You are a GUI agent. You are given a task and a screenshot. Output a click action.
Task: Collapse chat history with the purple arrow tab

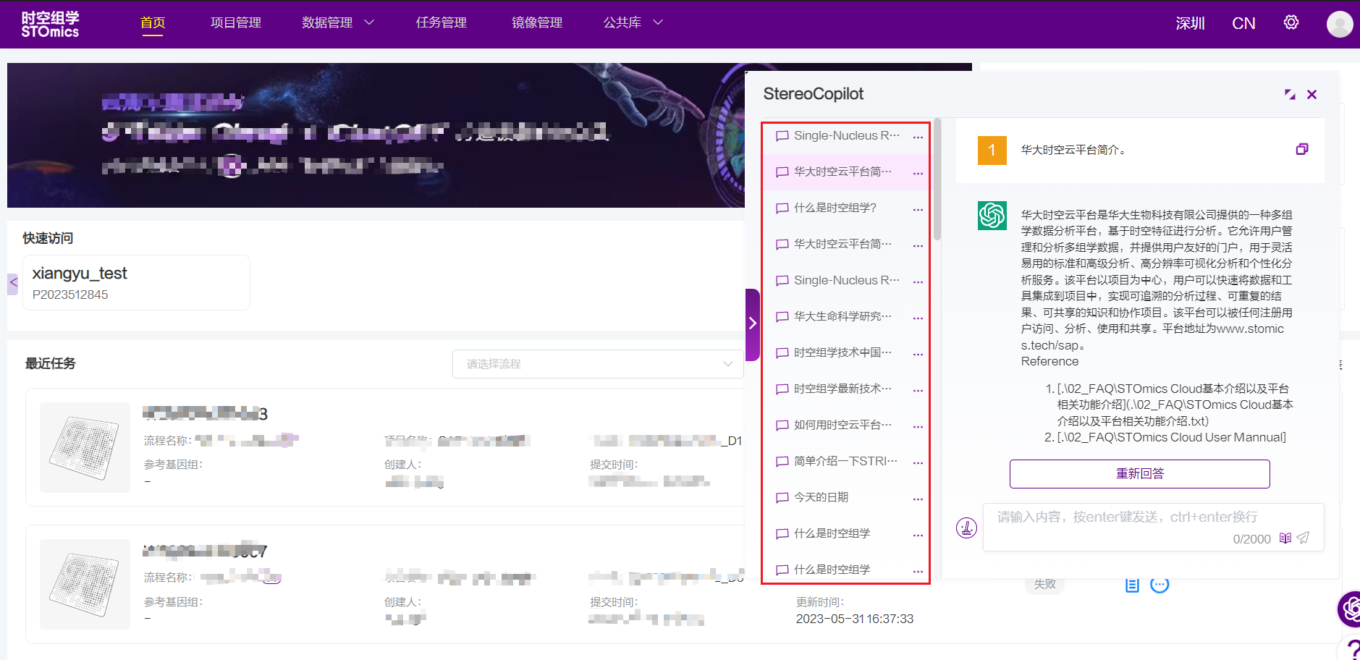click(x=753, y=323)
